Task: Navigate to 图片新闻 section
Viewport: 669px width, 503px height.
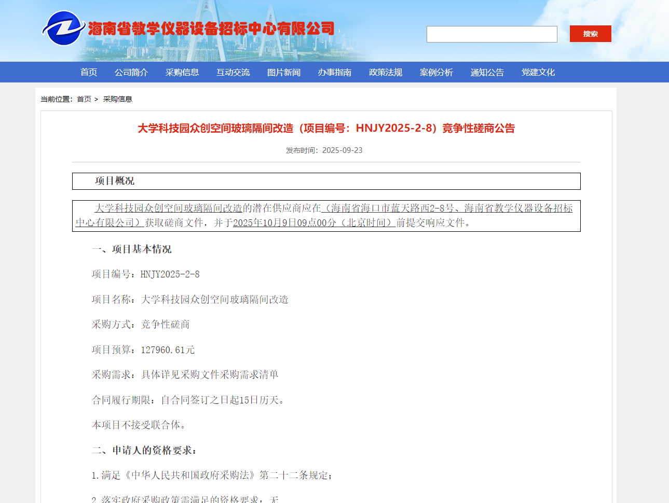Action: point(284,72)
